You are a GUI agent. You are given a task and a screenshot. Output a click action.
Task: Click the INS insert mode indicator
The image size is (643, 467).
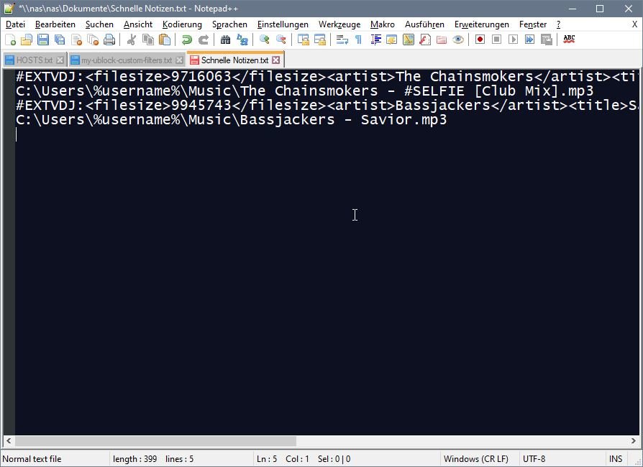[x=616, y=459]
